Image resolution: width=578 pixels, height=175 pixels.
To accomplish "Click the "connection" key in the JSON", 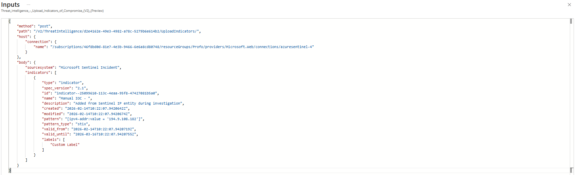I will [x=38, y=42].
